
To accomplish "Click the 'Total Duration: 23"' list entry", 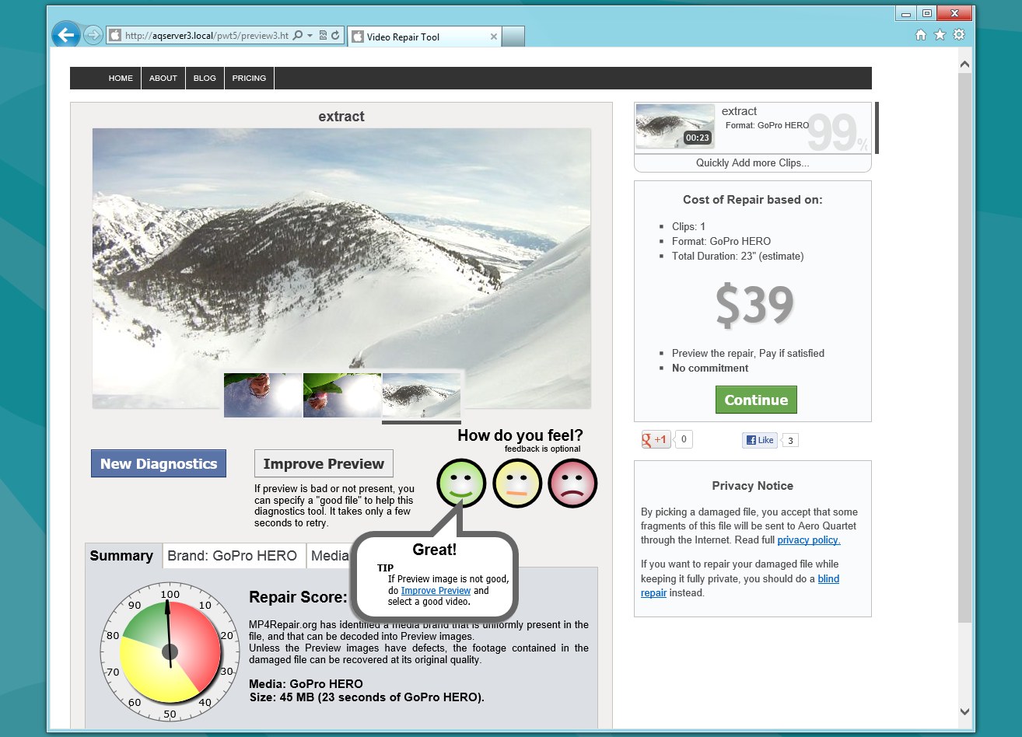I will pyautogui.click(x=738, y=256).
